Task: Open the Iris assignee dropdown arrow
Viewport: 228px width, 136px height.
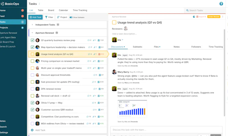Action: (x=123, y=40)
